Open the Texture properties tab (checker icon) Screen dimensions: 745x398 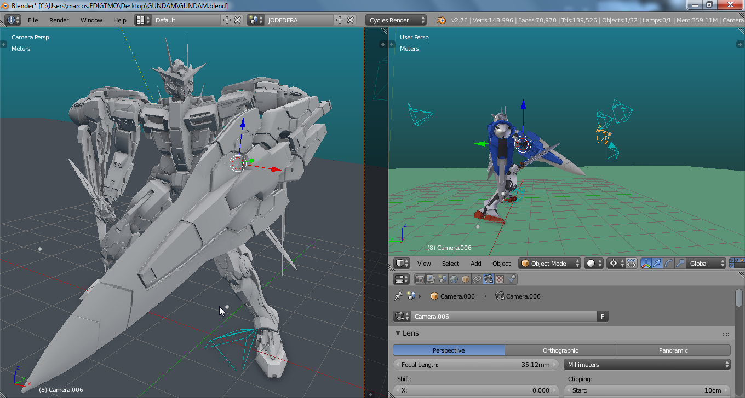pyautogui.click(x=500, y=279)
